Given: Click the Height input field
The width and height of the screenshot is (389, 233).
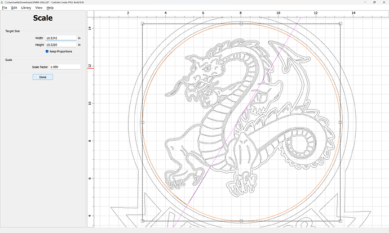Looking at the screenshot, I should [x=60, y=44].
